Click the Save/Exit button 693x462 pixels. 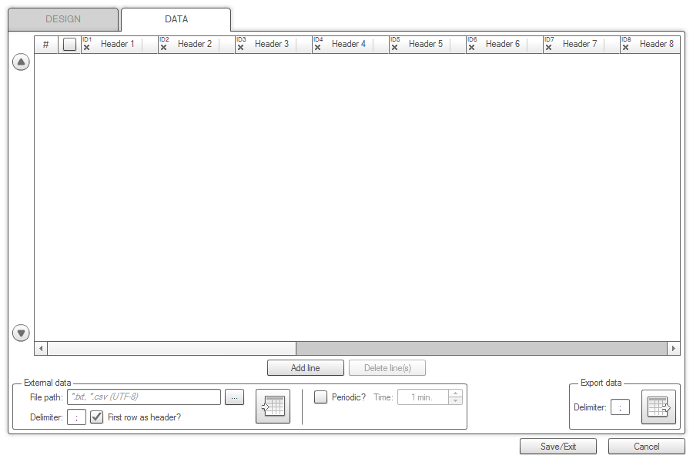[x=558, y=447]
